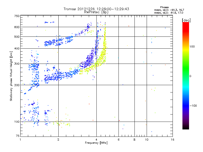The image size is (203, 152).
Task: Click the y-axis tick label "300"
Action: [x=17, y=64]
